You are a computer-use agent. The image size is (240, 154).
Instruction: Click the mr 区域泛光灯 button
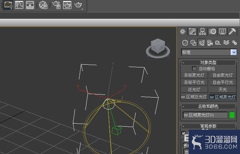pos(194,97)
